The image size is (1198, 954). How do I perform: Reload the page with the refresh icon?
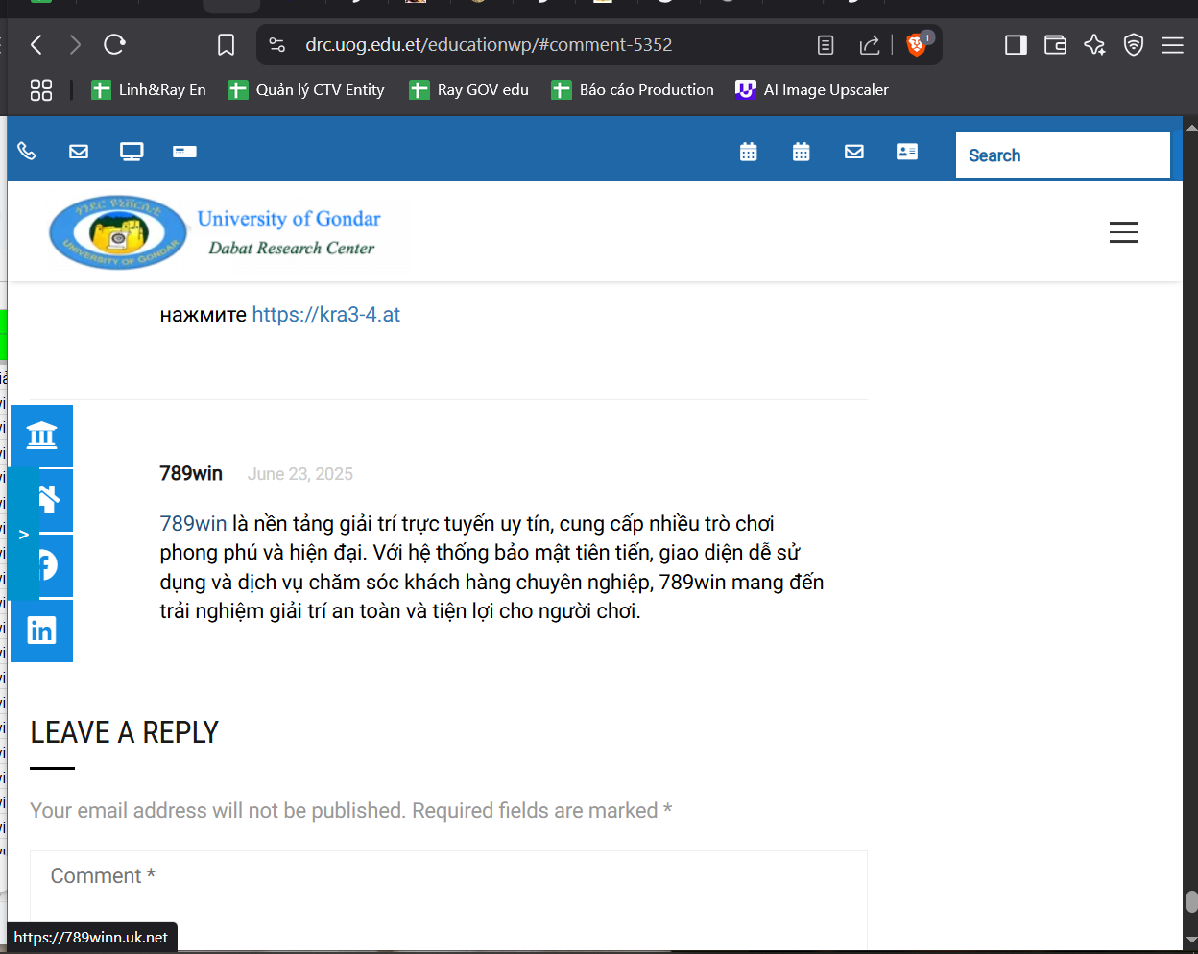(x=114, y=44)
